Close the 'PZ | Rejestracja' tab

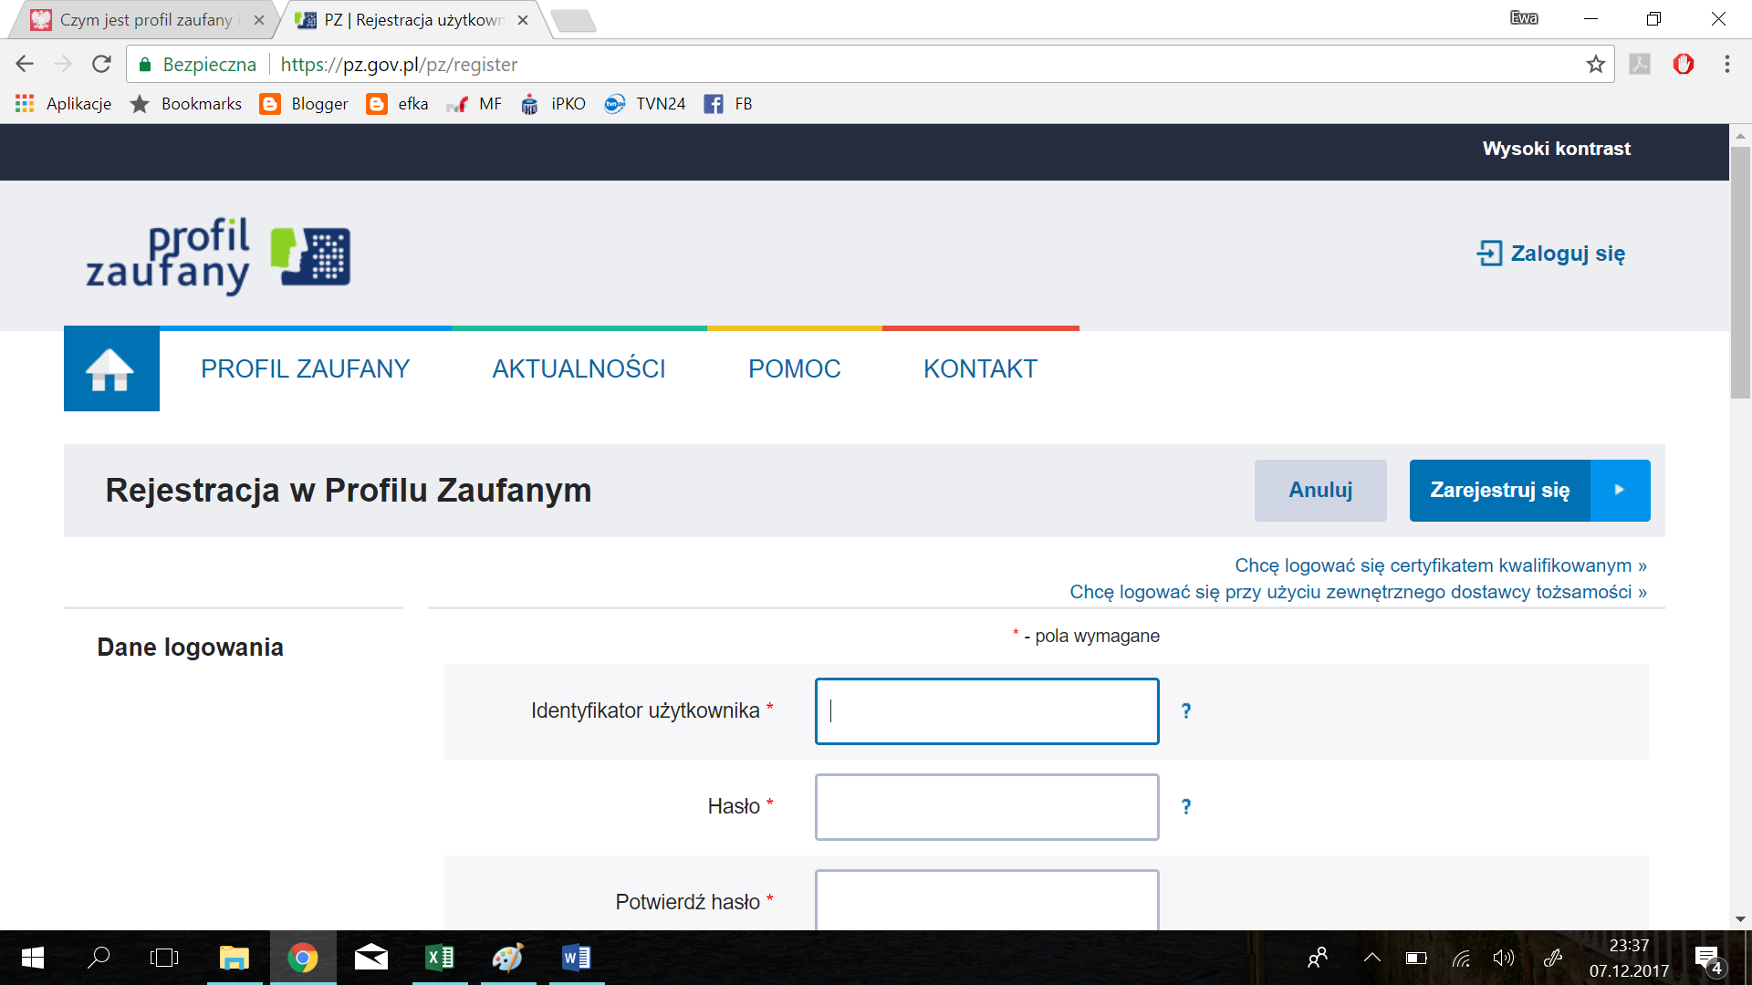(523, 20)
